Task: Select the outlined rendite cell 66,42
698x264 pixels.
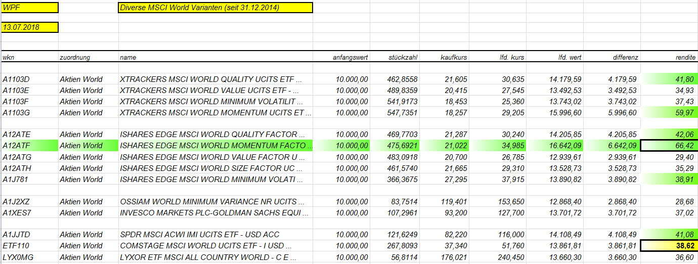Action: tap(670, 146)
